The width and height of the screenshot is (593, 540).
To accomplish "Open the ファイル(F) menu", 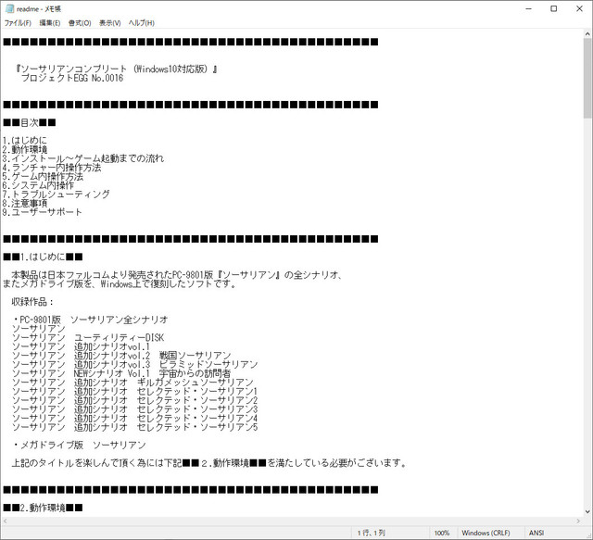I will coord(18,23).
